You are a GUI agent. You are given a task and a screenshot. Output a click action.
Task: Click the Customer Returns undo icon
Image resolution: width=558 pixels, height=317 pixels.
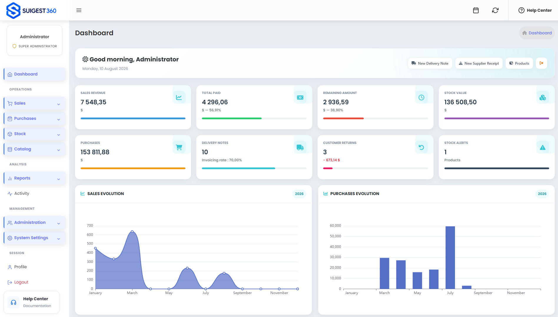point(421,147)
